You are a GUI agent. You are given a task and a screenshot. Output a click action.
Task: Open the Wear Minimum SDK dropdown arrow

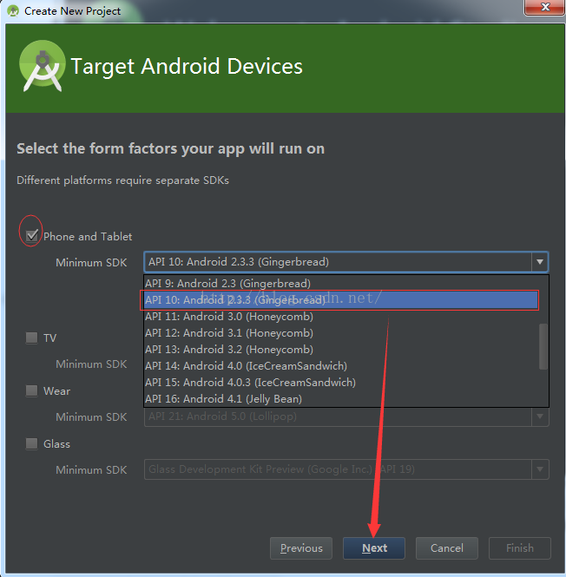coord(540,416)
